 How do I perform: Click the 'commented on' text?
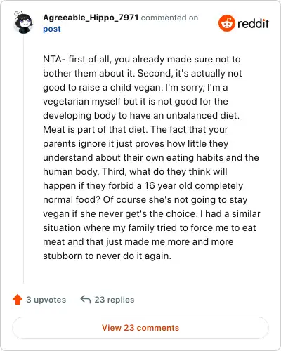169,18
